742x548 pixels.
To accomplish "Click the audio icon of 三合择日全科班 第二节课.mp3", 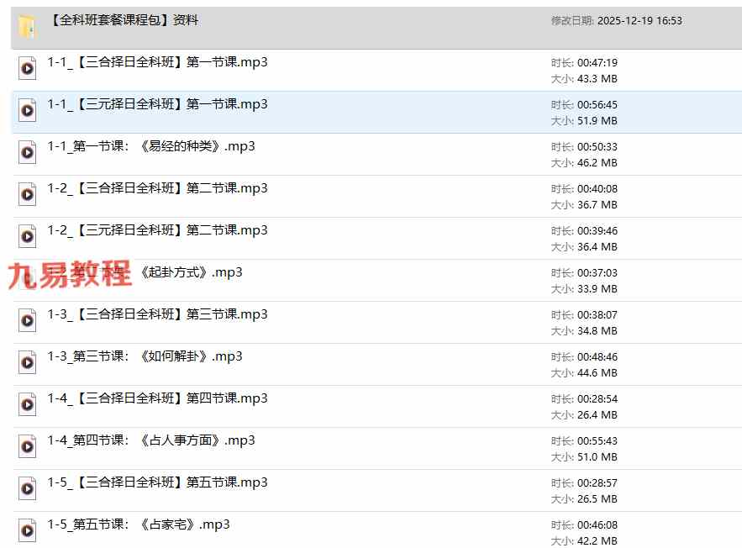I will tap(28, 194).
